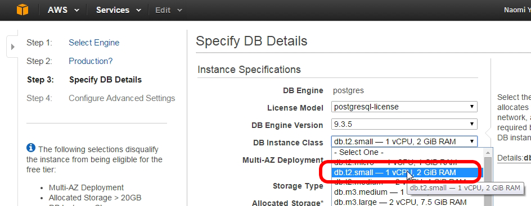This screenshot has width=531, height=206.
Task: Click the Storage Type label
Action: pos(298,186)
